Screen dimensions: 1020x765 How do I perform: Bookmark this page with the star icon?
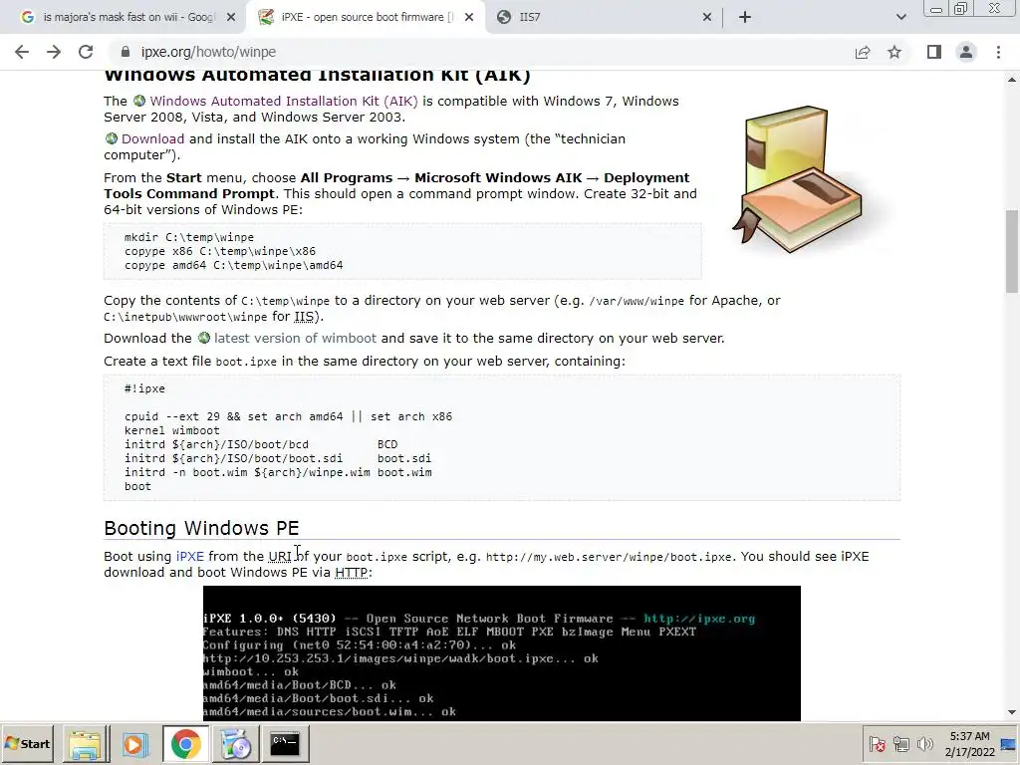click(x=894, y=52)
